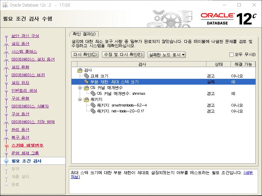
Task: Click the red error marker next to 스키마 비밀번호
Action: (x=7, y=146)
